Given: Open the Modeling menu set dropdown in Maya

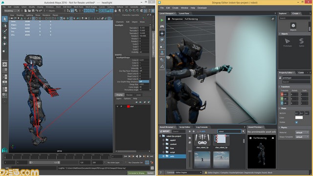Looking at the screenshot, I should (12, 11).
